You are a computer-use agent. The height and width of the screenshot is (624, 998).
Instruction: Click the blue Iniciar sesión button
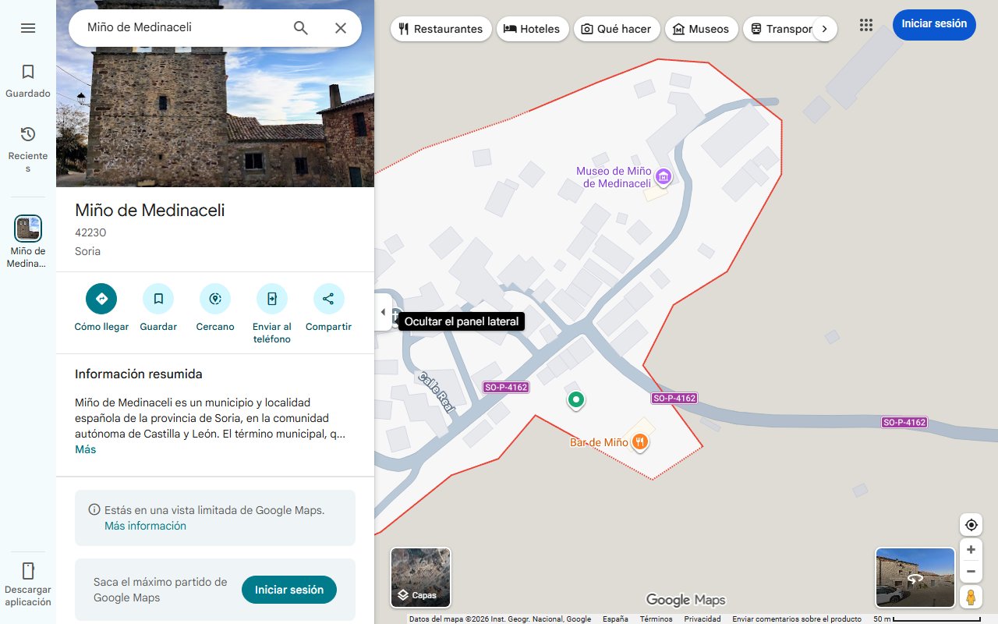(x=933, y=24)
